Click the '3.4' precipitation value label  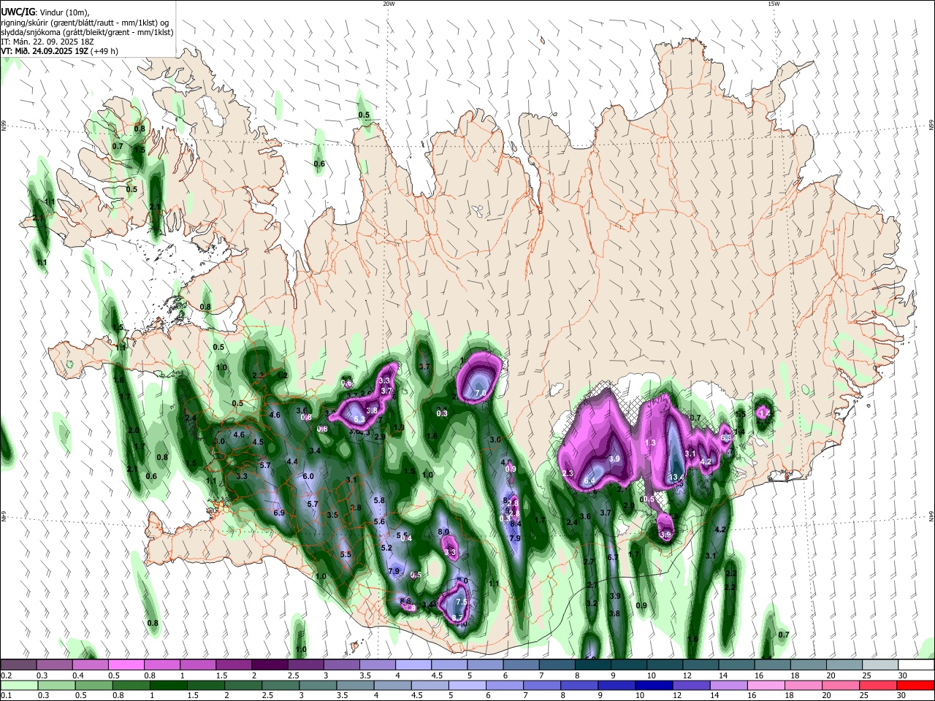pyautogui.click(x=316, y=451)
